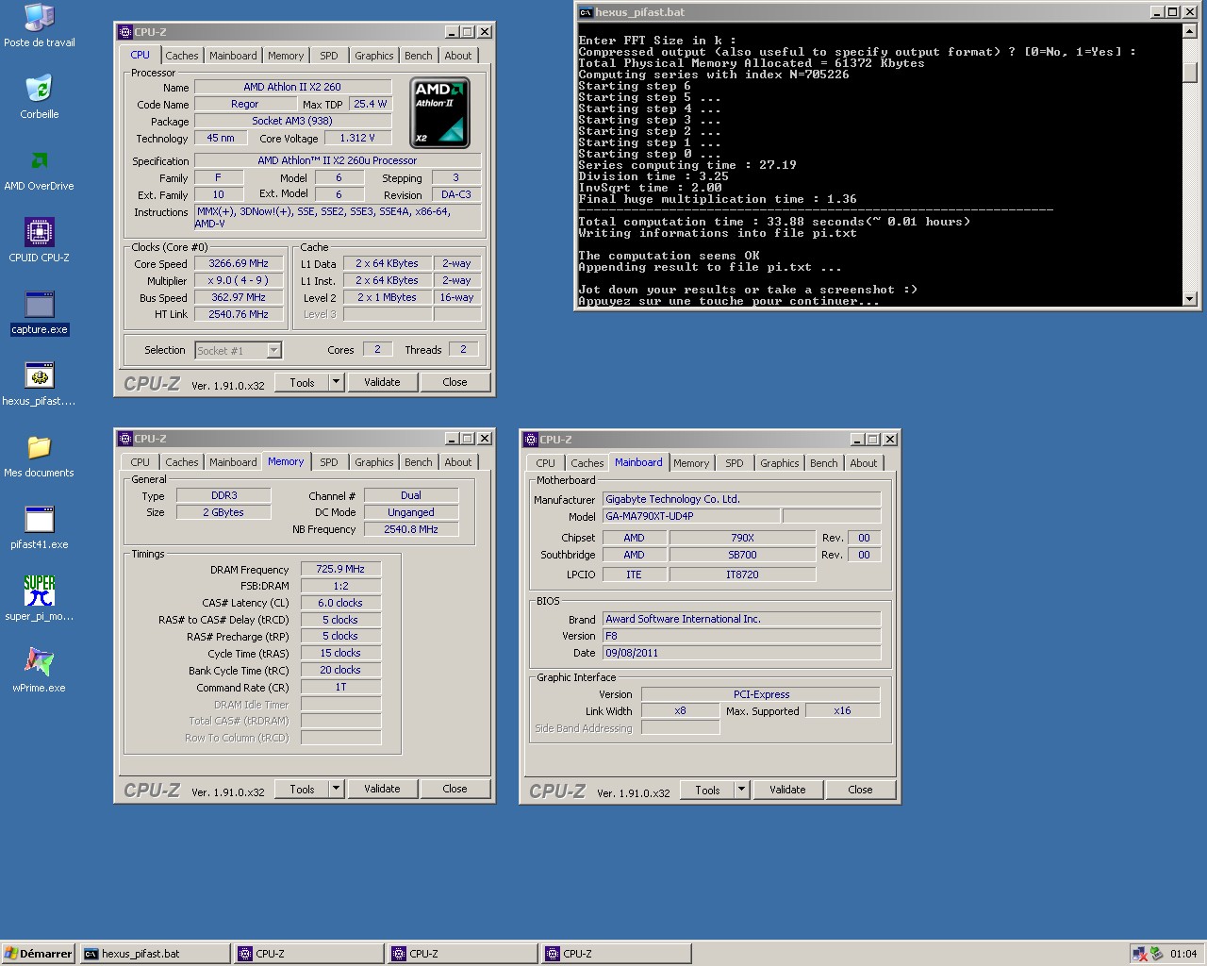This screenshot has width=1207, height=966.
Task: Click console vertical scrollbar thumb
Action: coord(1190,73)
